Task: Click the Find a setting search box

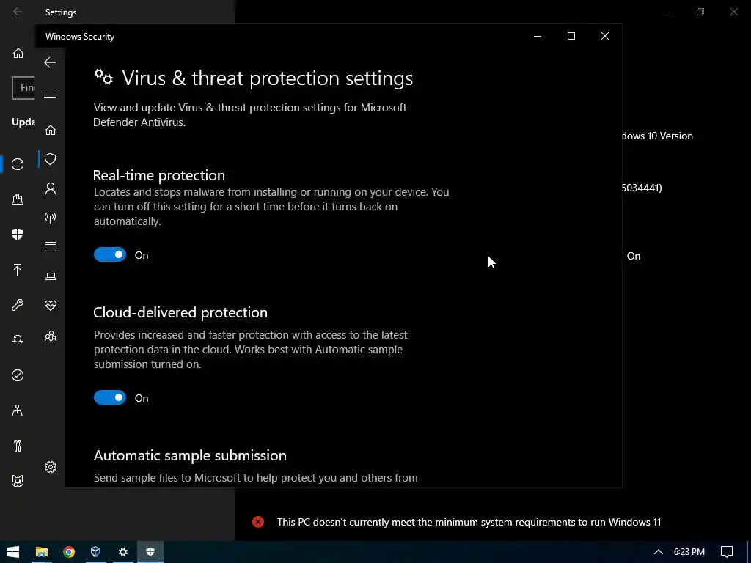Action: pos(23,88)
